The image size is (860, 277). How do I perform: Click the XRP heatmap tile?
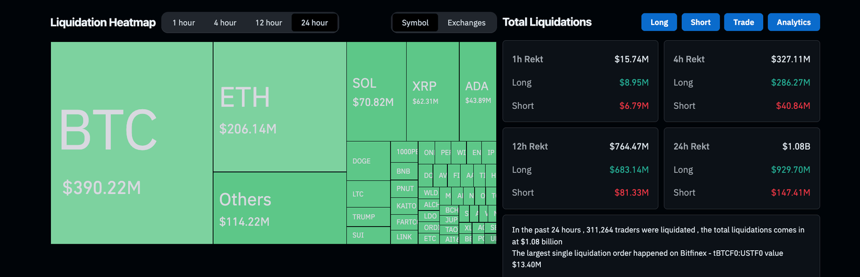[433, 92]
